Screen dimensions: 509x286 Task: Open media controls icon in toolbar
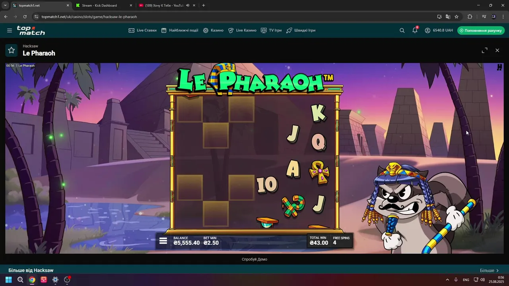click(484, 17)
